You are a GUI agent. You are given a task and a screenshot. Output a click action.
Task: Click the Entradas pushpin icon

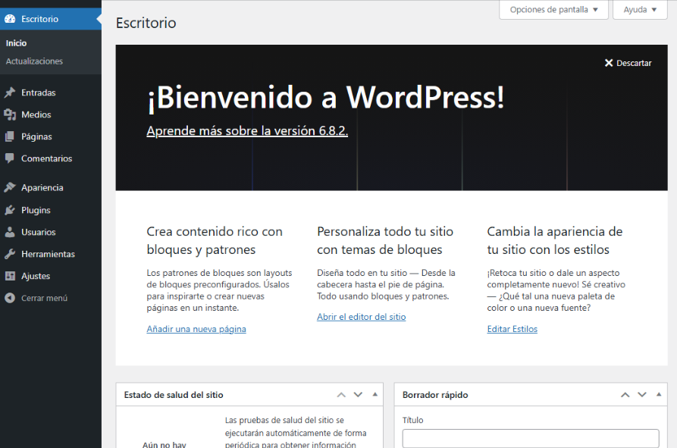coord(10,92)
